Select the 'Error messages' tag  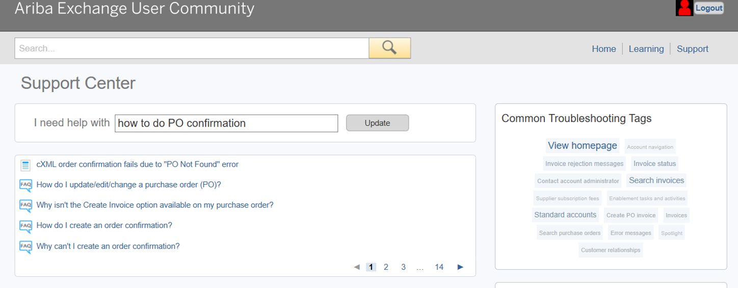click(631, 233)
